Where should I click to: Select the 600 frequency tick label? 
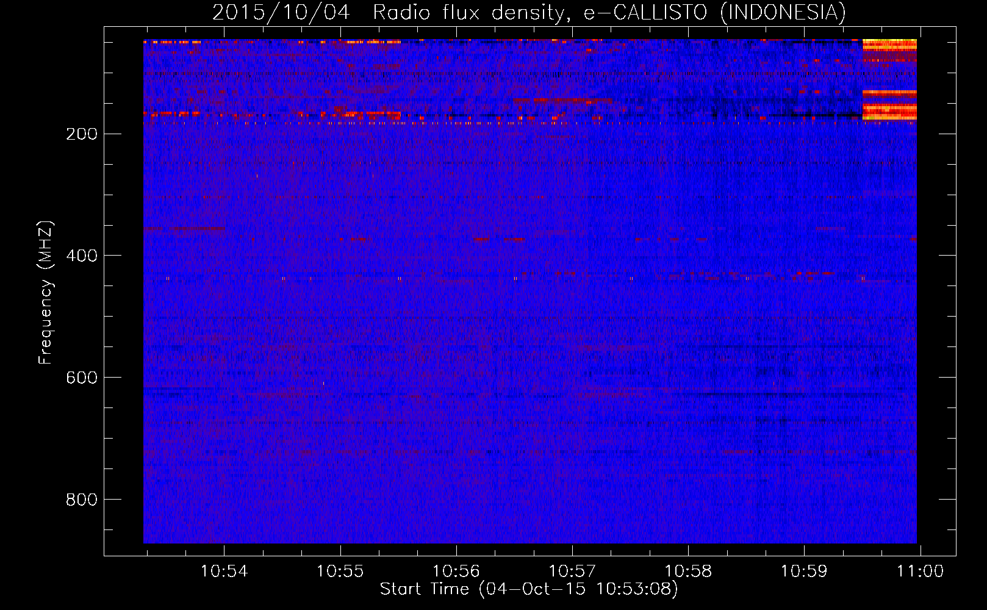point(82,378)
